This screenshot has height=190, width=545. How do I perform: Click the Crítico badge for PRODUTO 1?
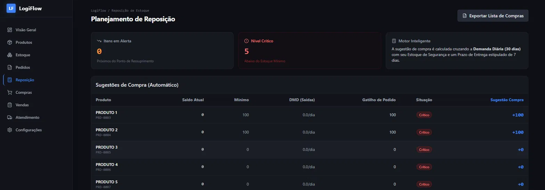pyautogui.click(x=424, y=115)
